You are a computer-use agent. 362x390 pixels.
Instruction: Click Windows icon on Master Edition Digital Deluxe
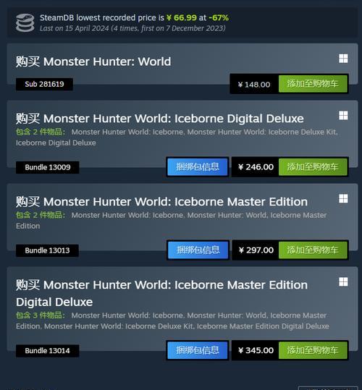click(x=343, y=281)
